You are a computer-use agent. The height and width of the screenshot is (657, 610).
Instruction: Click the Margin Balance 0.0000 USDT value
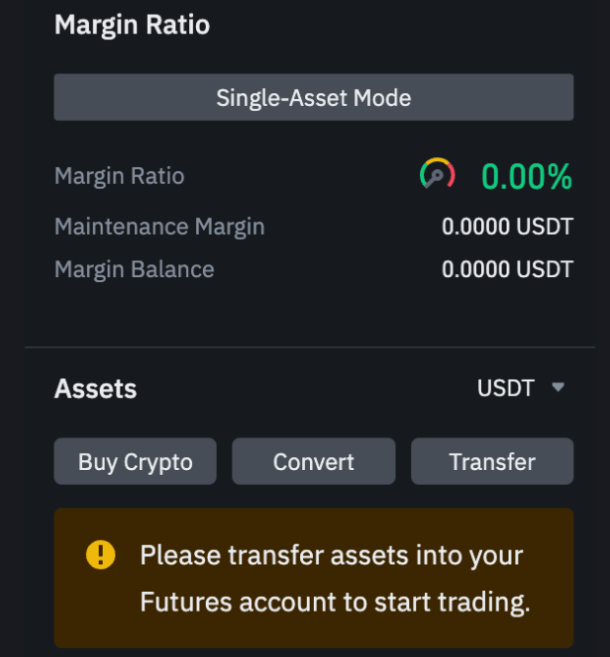pos(507,269)
